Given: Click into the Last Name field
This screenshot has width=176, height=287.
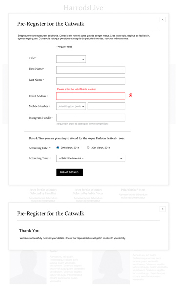Looking at the screenshot, I should coord(90,81).
